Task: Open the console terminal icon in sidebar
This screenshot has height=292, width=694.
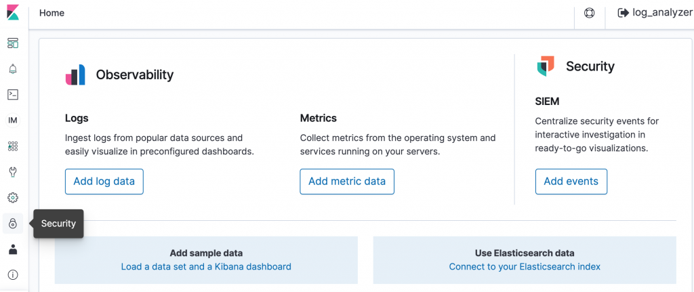Action: pyautogui.click(x=13, y=95)
